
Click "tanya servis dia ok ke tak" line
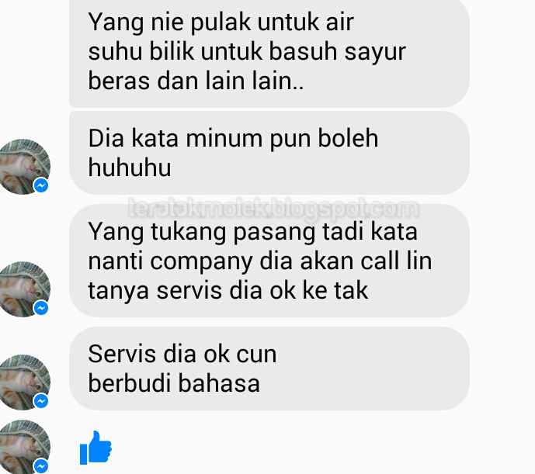(228, 291)
